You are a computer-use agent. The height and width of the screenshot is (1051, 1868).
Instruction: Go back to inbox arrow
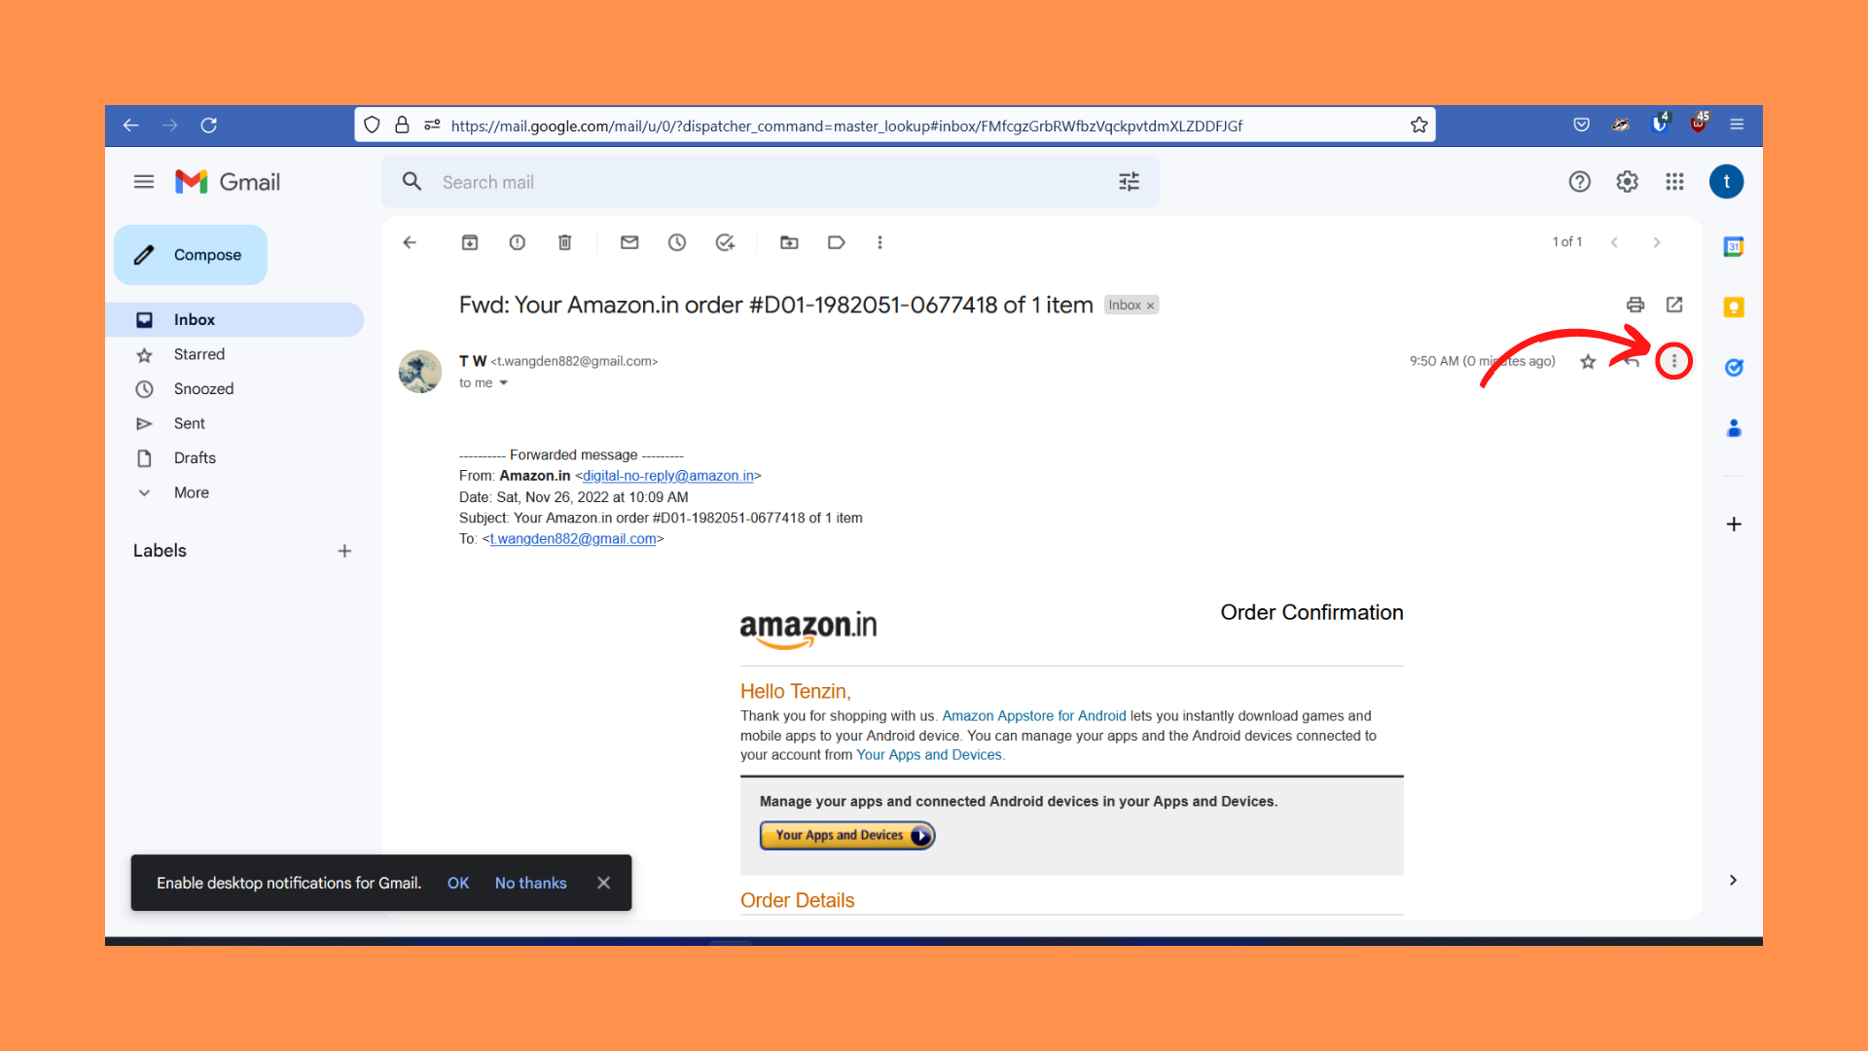[410, 242]
